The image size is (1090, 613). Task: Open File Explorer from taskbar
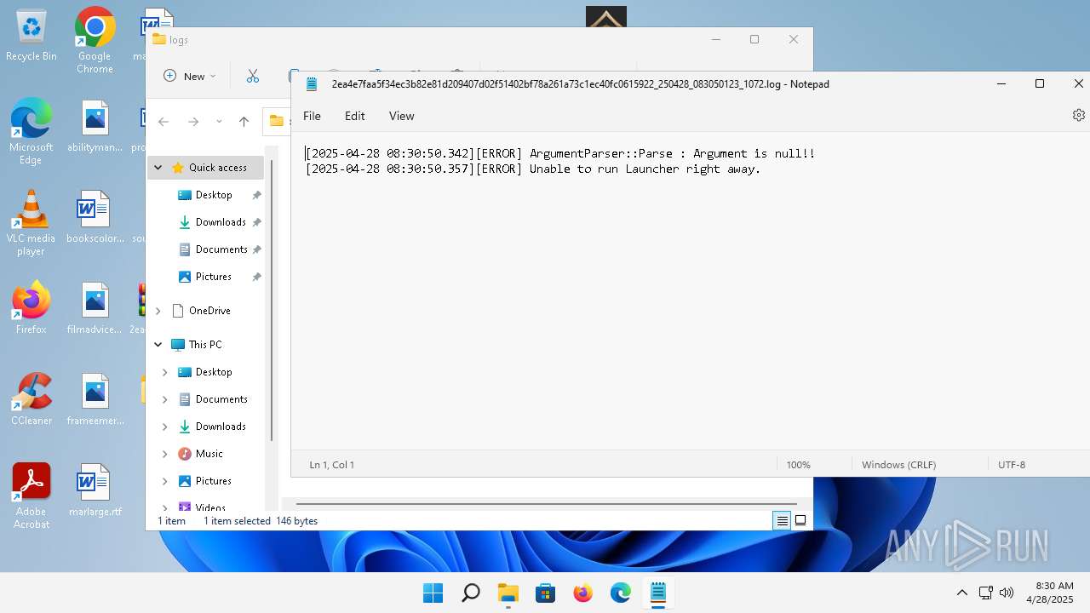pyautogui.click(x=508, y=593)
